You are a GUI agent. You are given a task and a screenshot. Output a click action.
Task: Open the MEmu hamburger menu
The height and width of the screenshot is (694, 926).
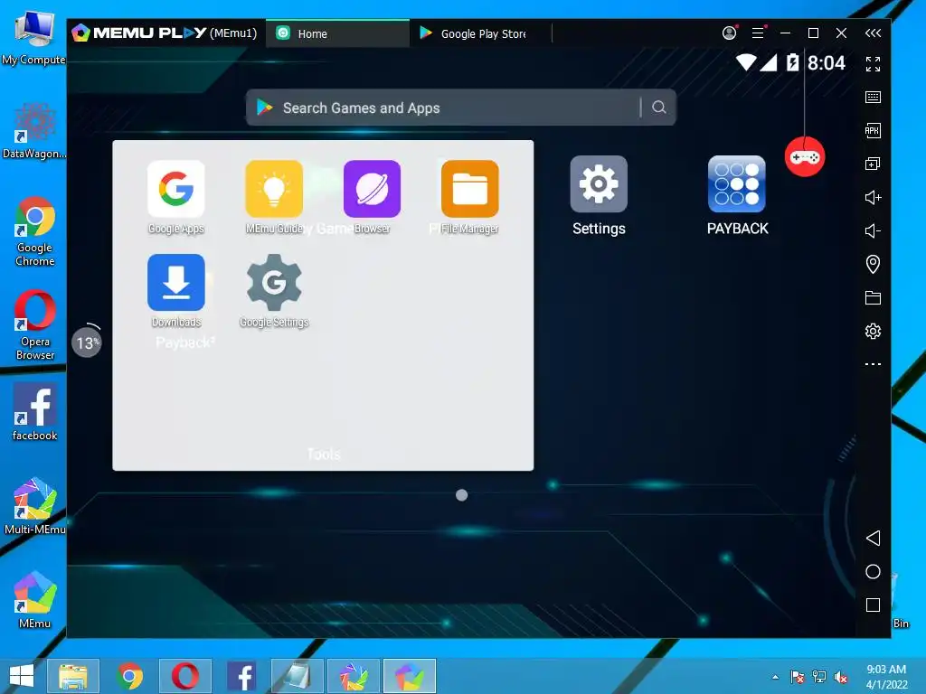tap(759, 33)
